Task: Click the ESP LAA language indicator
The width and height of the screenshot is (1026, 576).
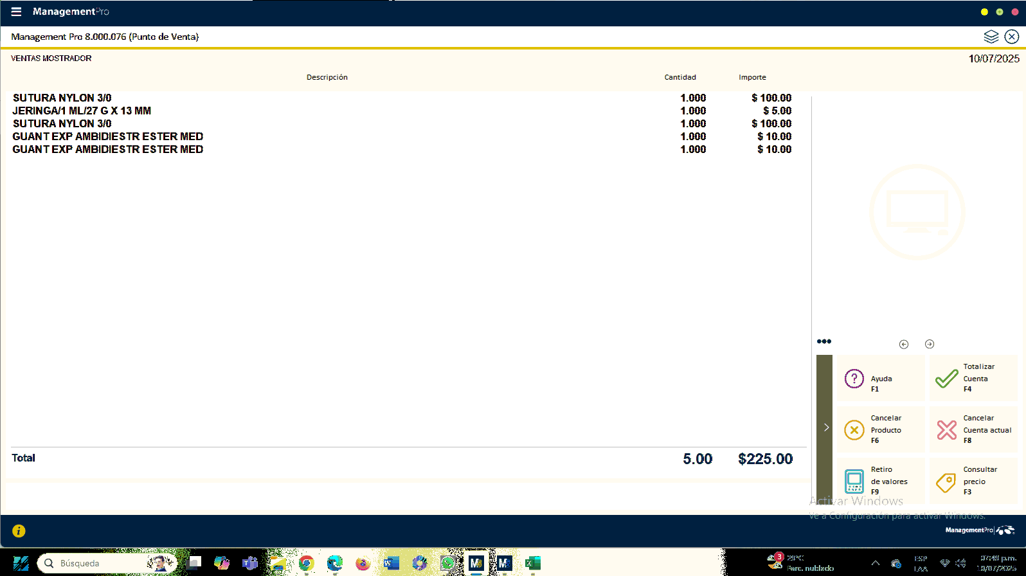Action: point(921,564)
